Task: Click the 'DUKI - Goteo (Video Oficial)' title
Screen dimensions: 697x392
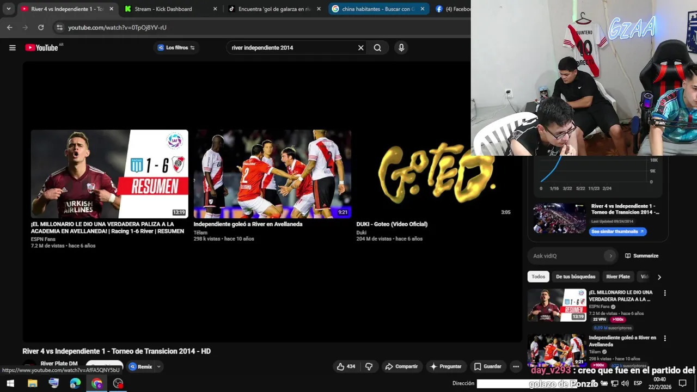Action: pyautogui.click(x=392, y=224)
